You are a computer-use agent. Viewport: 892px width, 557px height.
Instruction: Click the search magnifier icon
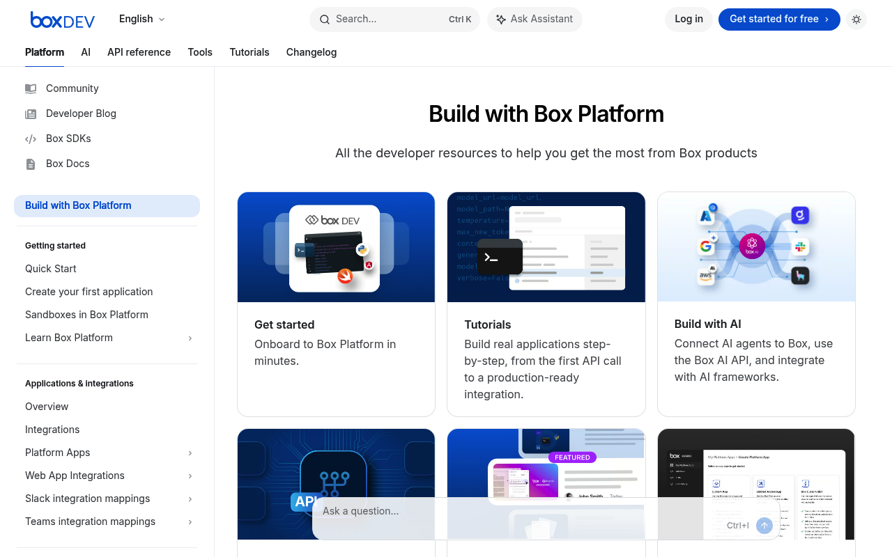coord(325,19)
